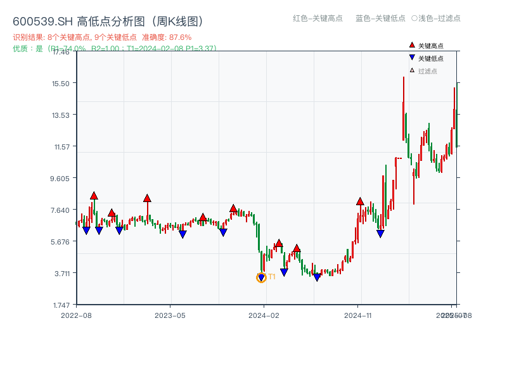Image resolution: width=507 pixels, height=380 pixels.
Task: Click the blue triangle icon for 关键低点 legend
Action: coord(412,58)
